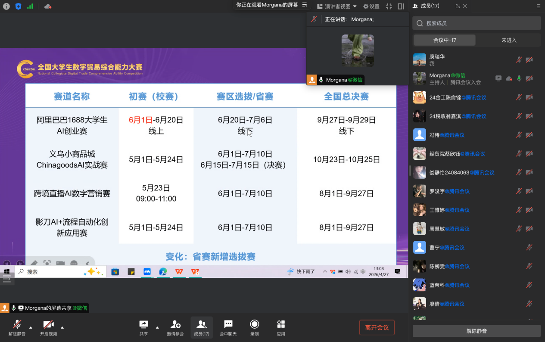Click the 快下雨了 weather widget in shared taskbar
Image resolution: width=545 pixels, height=342 pixels.
[301, 271]
